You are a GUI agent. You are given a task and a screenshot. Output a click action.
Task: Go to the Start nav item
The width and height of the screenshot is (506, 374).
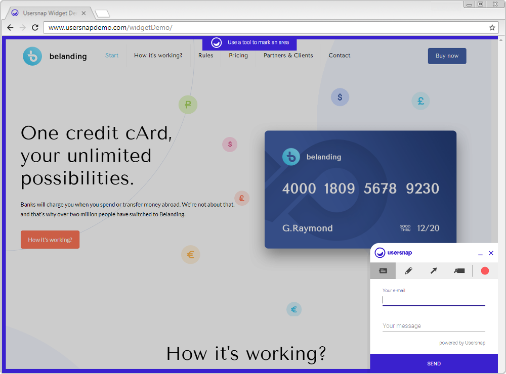(112, 56)
